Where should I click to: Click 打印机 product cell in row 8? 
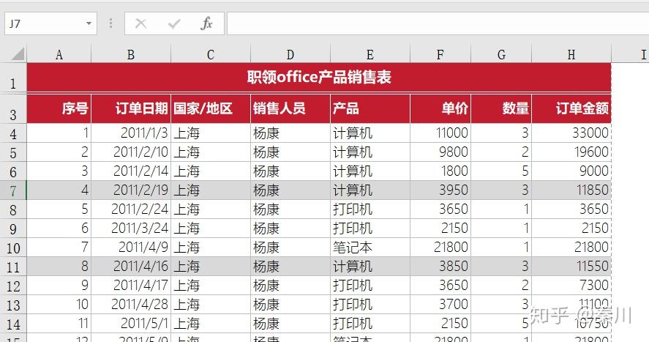370,209
